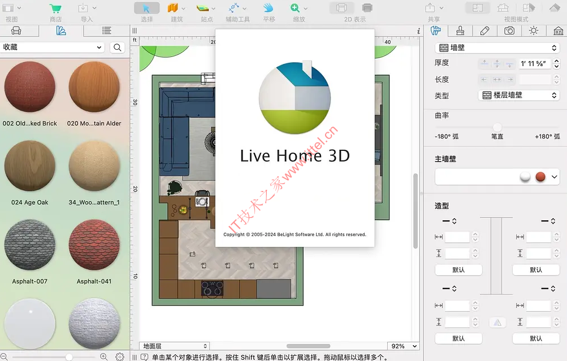Click the thickness align-top icon beside 厚度
The height and width of the screenshot is (361, 567).
(484, 64)
